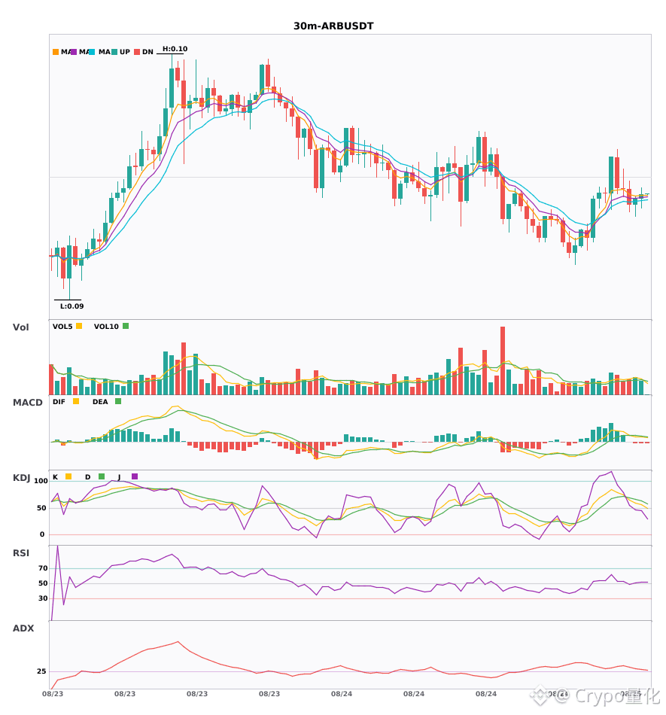Click the chart title 30m-ARBUSDT

[333, 26]
